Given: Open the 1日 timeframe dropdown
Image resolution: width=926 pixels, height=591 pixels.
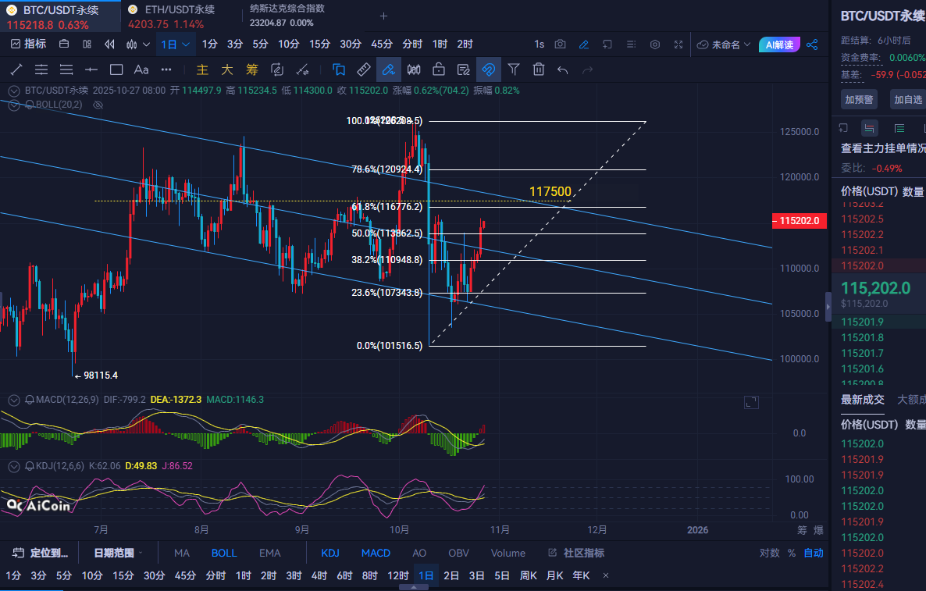Looking at the screenshot, I should click(x=176, y=45).
